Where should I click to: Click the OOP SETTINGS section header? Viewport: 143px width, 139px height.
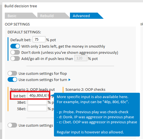click(17, 24)
